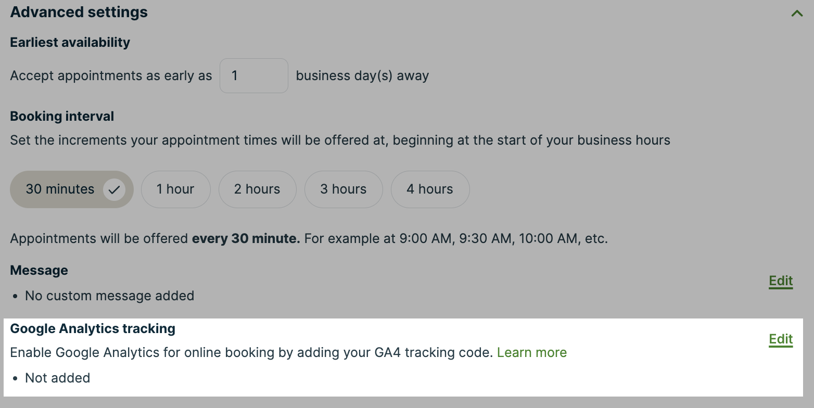Collapse the Advanced settings chevron
Screen dimensions: 814x408
click(x=797, y=14)
